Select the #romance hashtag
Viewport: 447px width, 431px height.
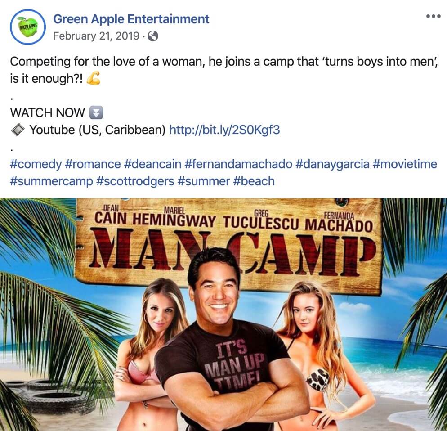click(93, 164)
